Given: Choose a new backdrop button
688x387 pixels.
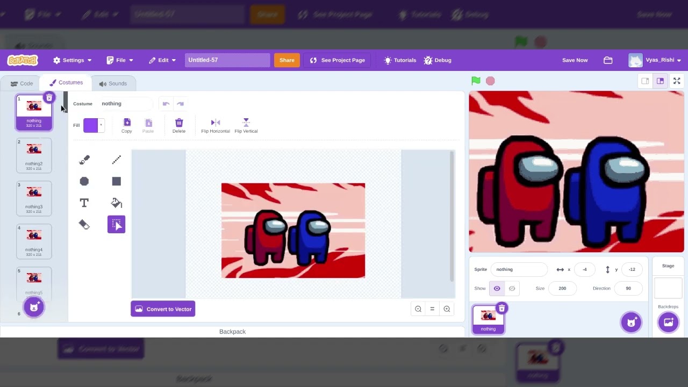Looking at the screenshot, I should click(x=668, y=322).
